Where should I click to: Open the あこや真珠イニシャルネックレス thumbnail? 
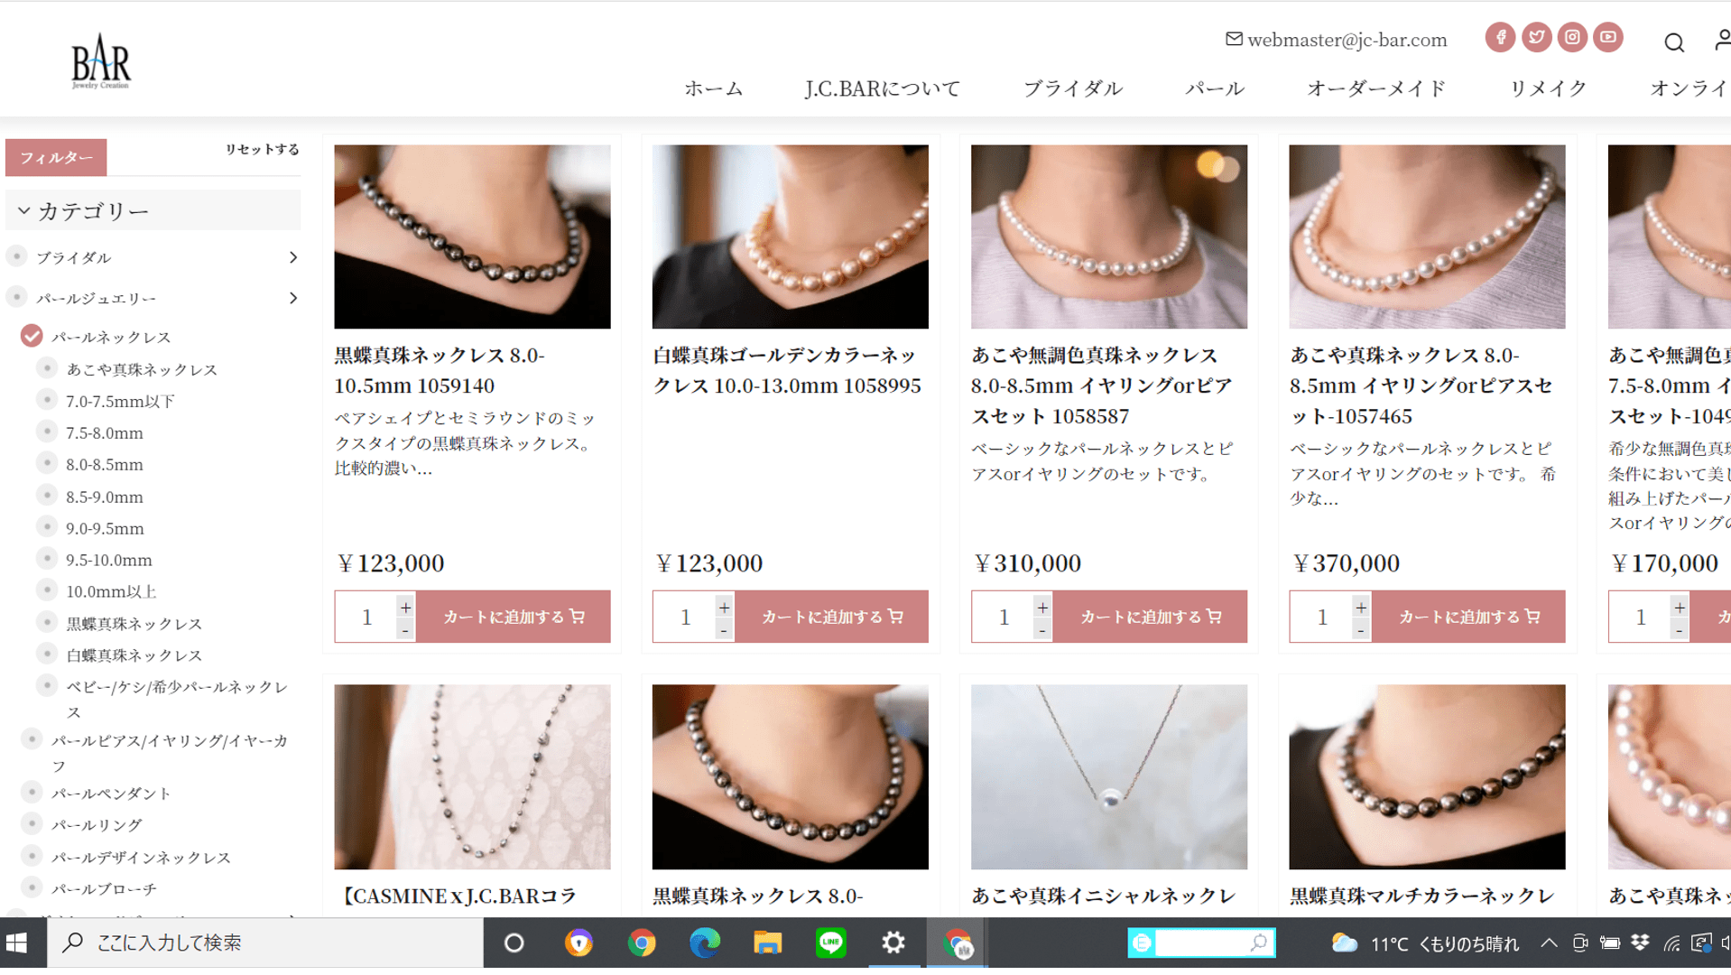pyautogui.click(x=1109, y=776)
